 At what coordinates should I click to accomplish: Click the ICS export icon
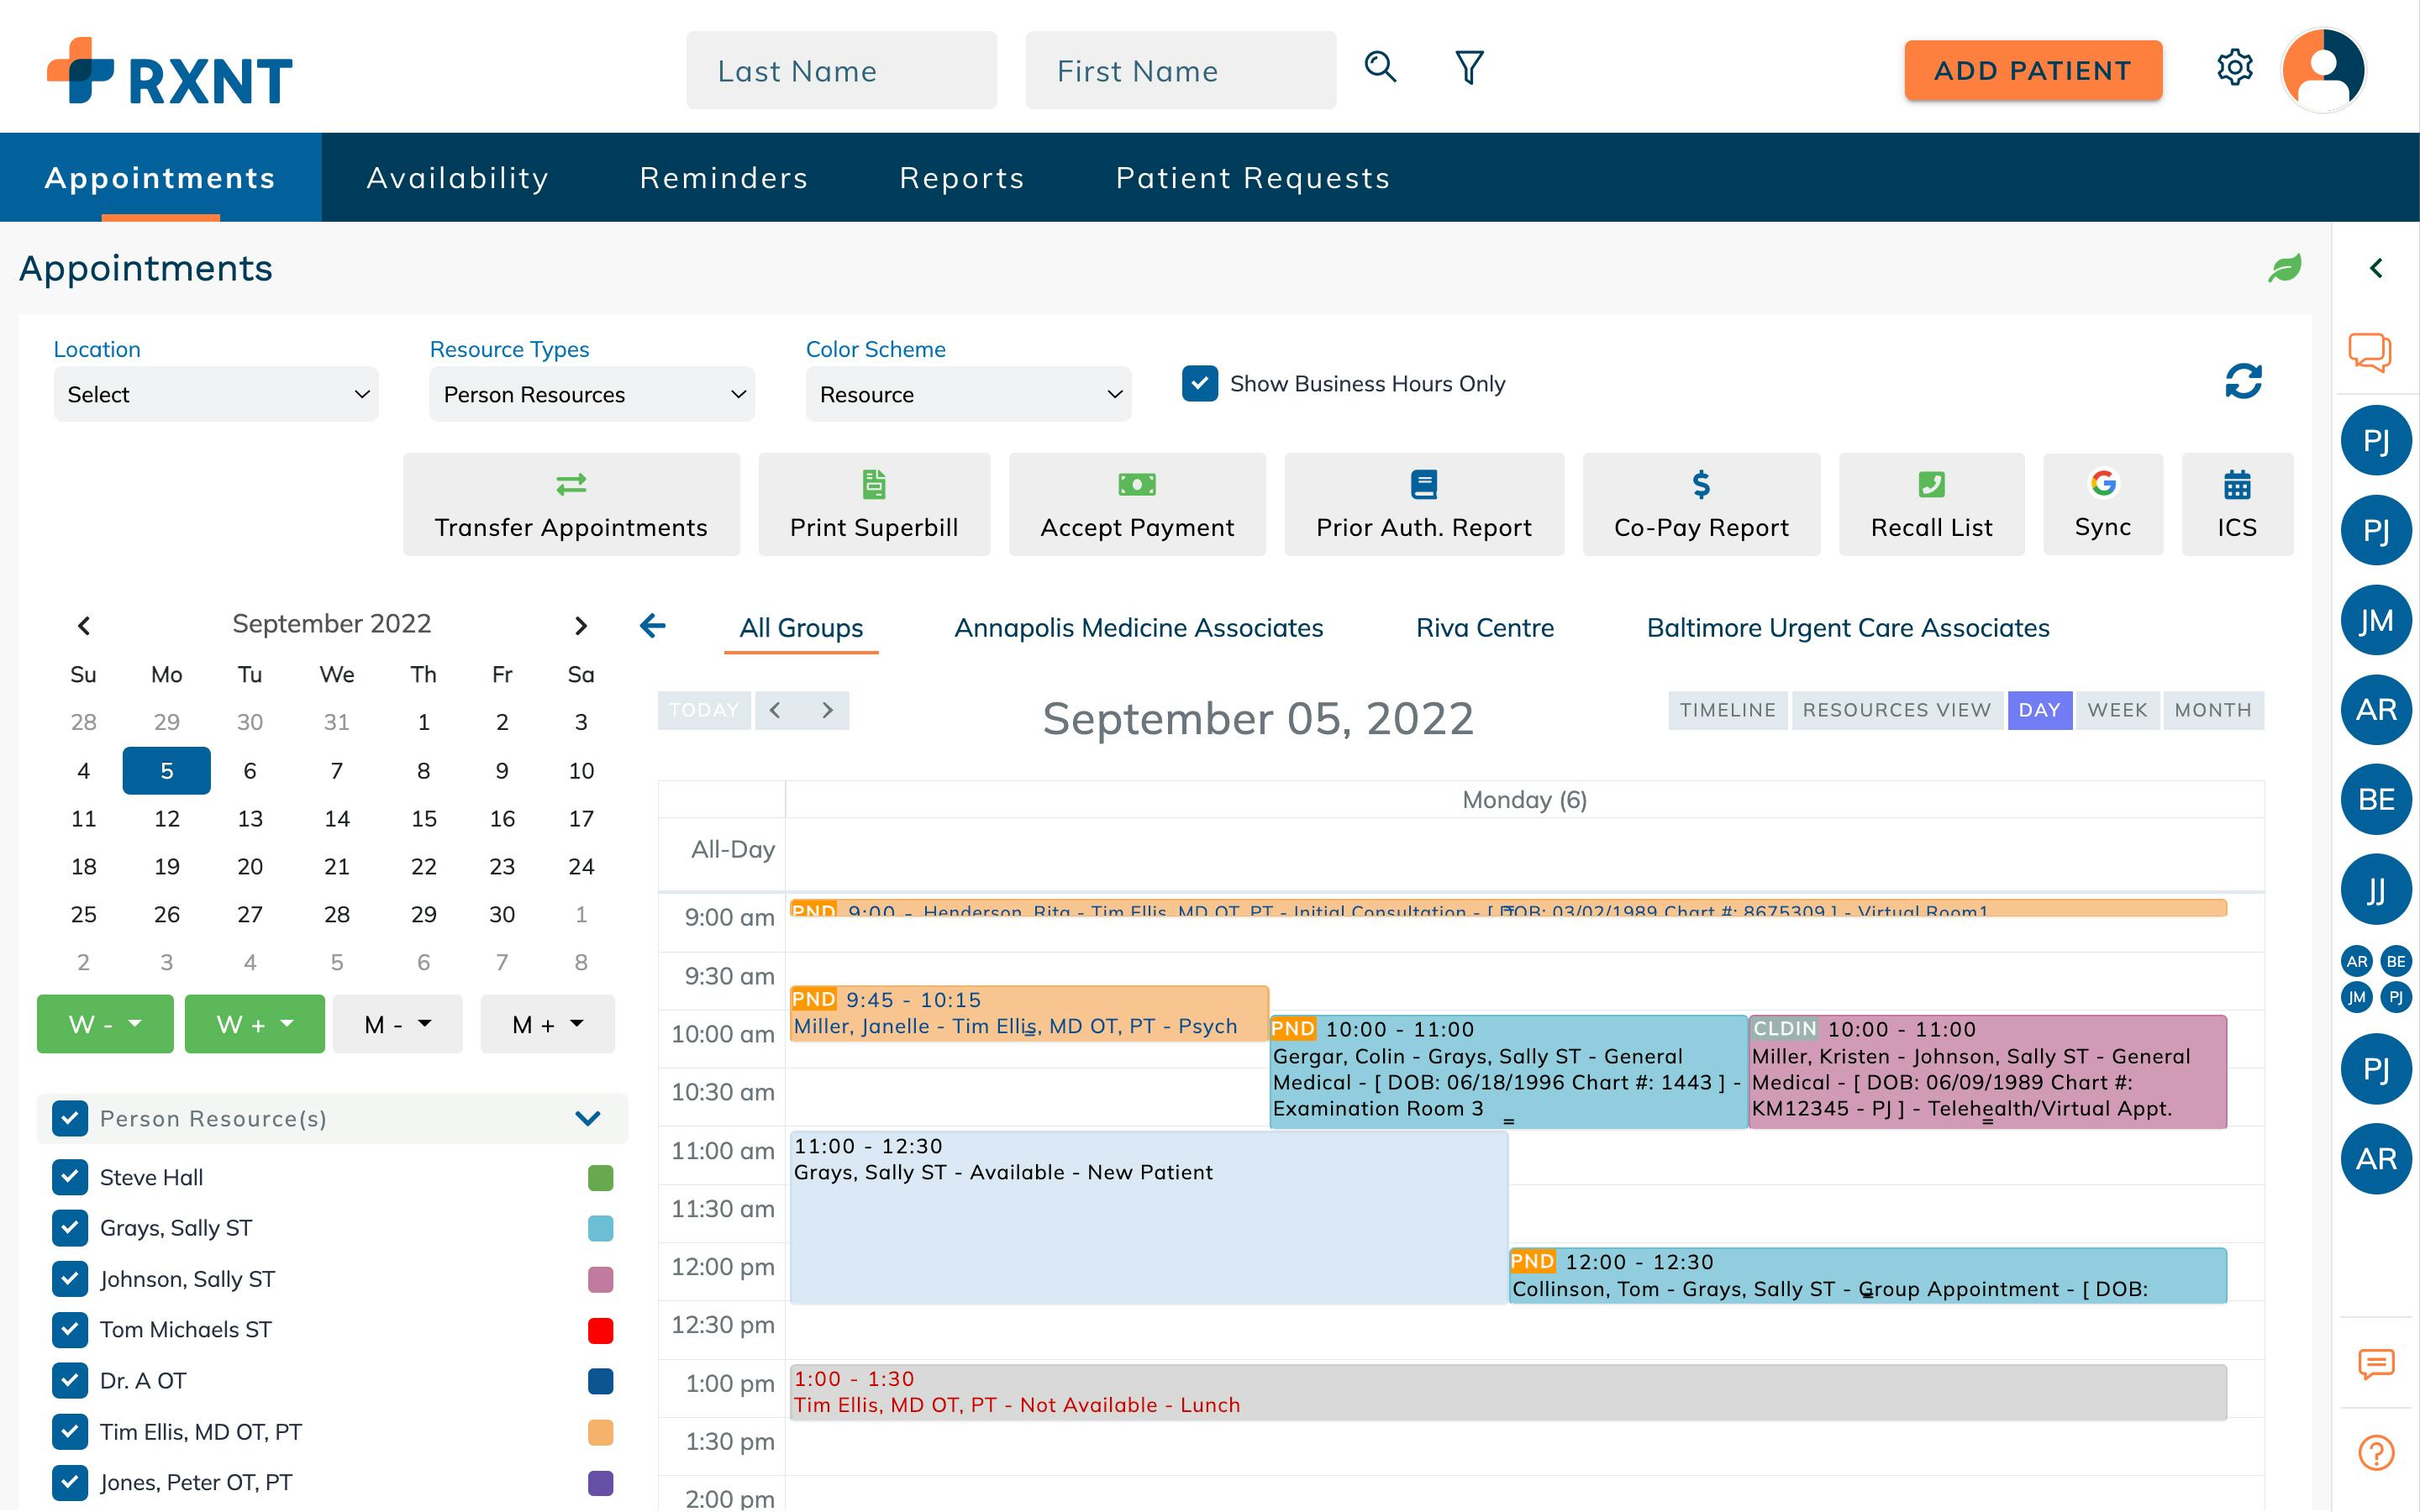(x=2237, y=486)
